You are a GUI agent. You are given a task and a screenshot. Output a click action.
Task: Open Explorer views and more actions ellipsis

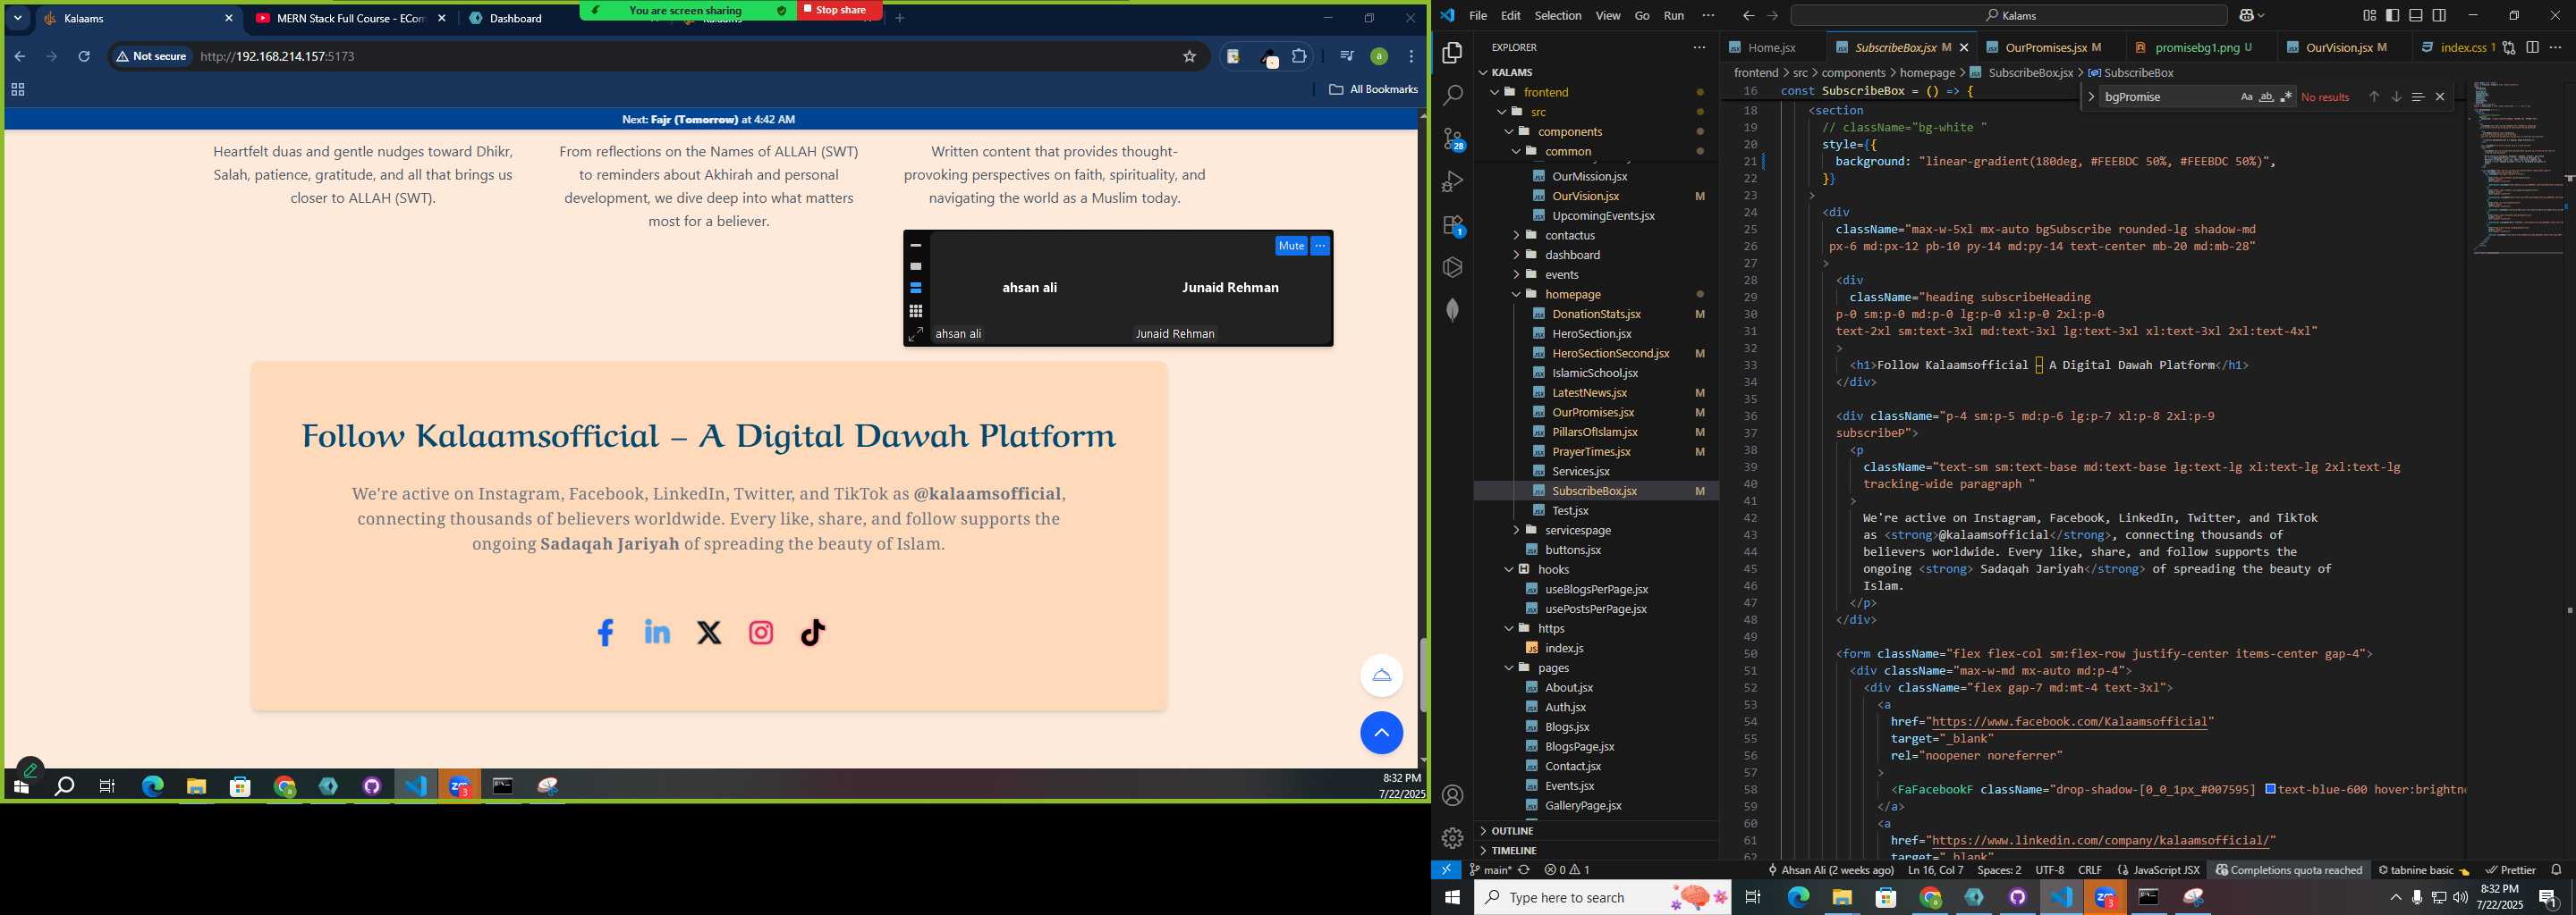click(x=1699, y=47)
